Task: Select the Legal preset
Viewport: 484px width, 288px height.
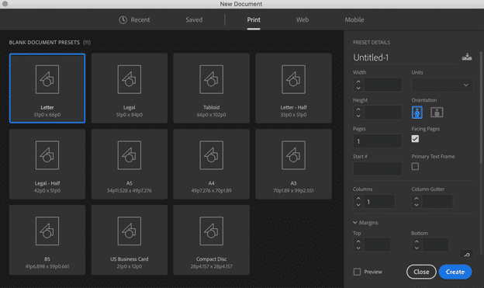Action: pos(130,88)
